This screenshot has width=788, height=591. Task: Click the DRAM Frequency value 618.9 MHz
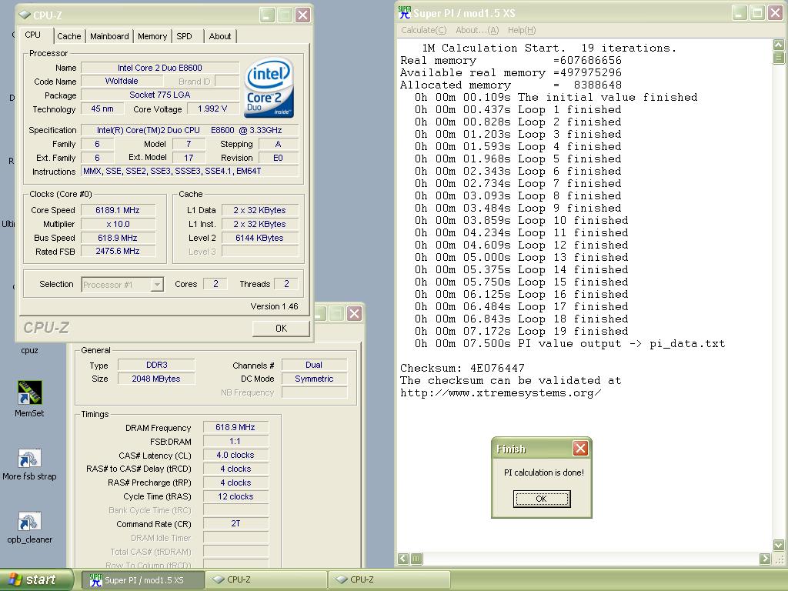click(235, 428)
